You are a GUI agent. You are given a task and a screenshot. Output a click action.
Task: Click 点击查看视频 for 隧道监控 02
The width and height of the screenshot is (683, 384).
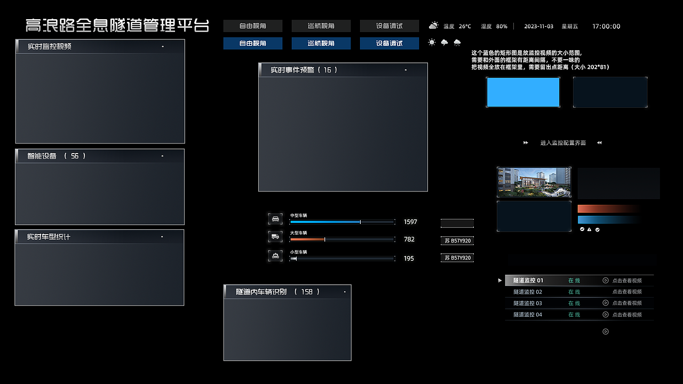(627, 292)
